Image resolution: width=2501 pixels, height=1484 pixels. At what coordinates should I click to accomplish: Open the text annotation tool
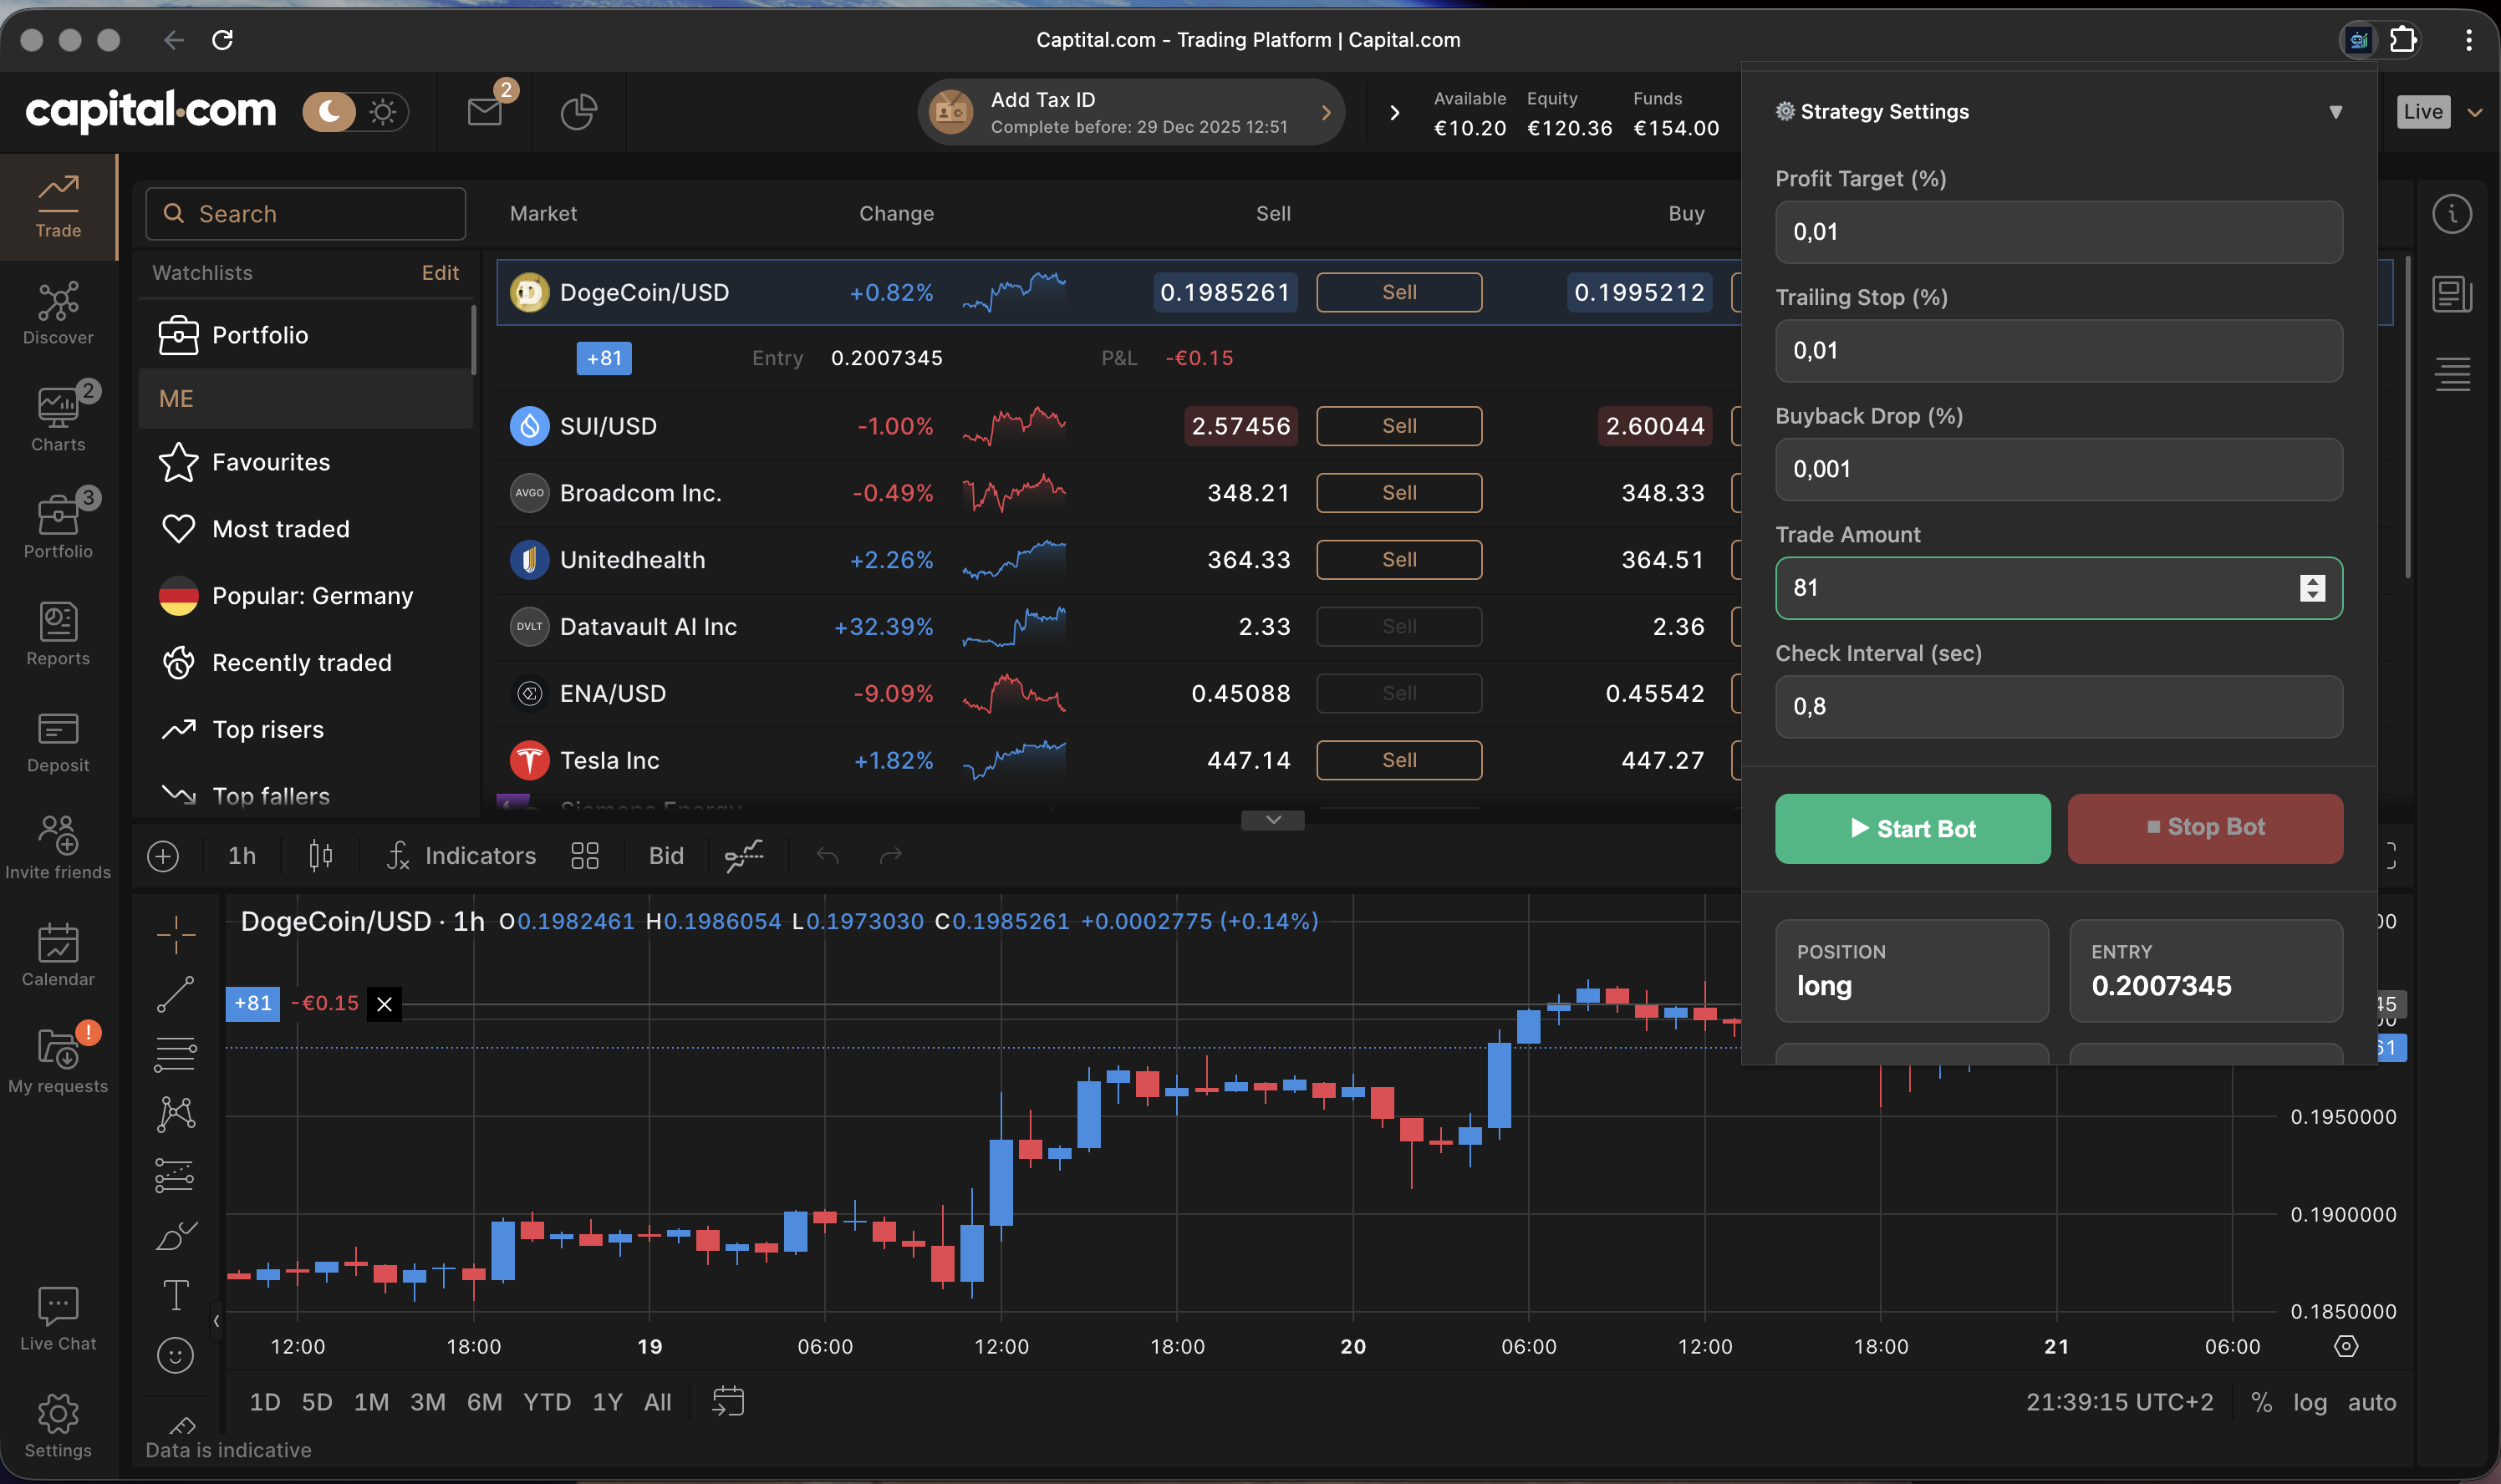(176, 1295)
